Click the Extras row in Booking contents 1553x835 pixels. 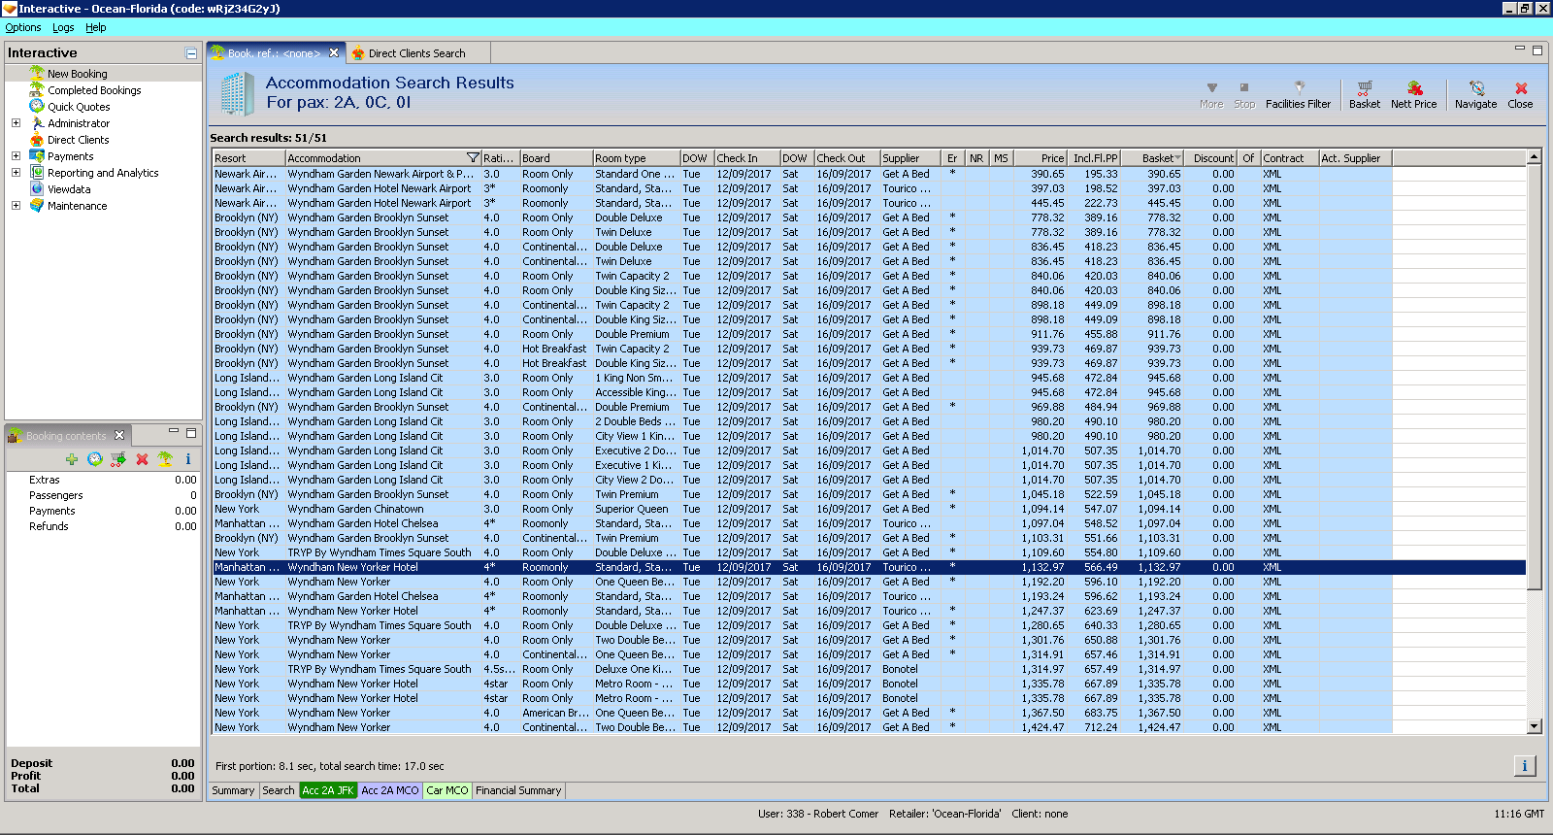pos(103,480)
